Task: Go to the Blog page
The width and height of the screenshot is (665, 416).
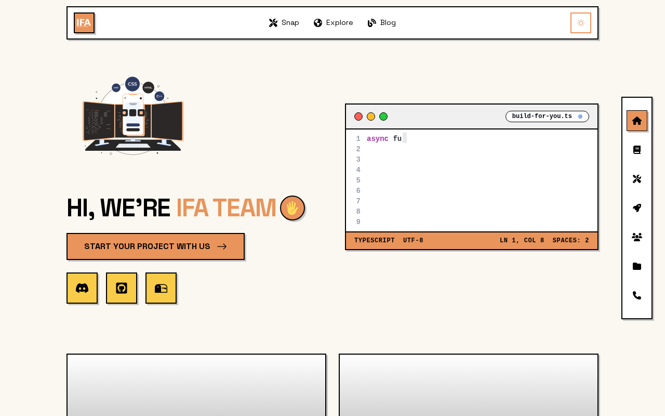Action: [382, 23]
